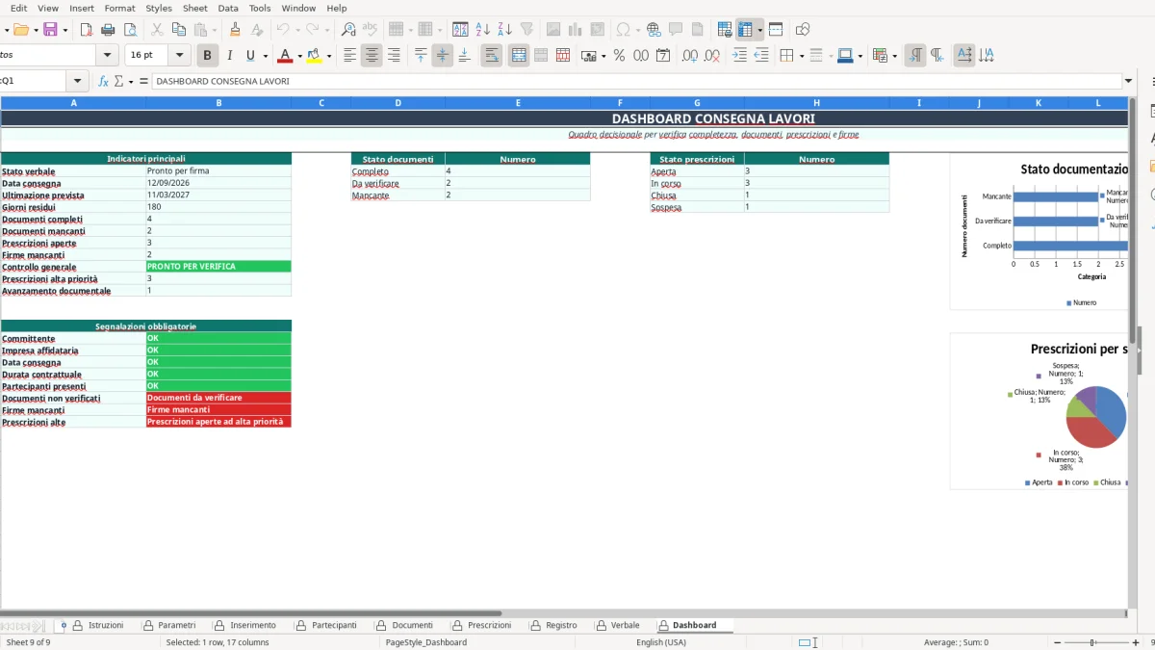1155x650 pixels.
Task: Click the Sort Ascending icon
Action: pos(483,30)
